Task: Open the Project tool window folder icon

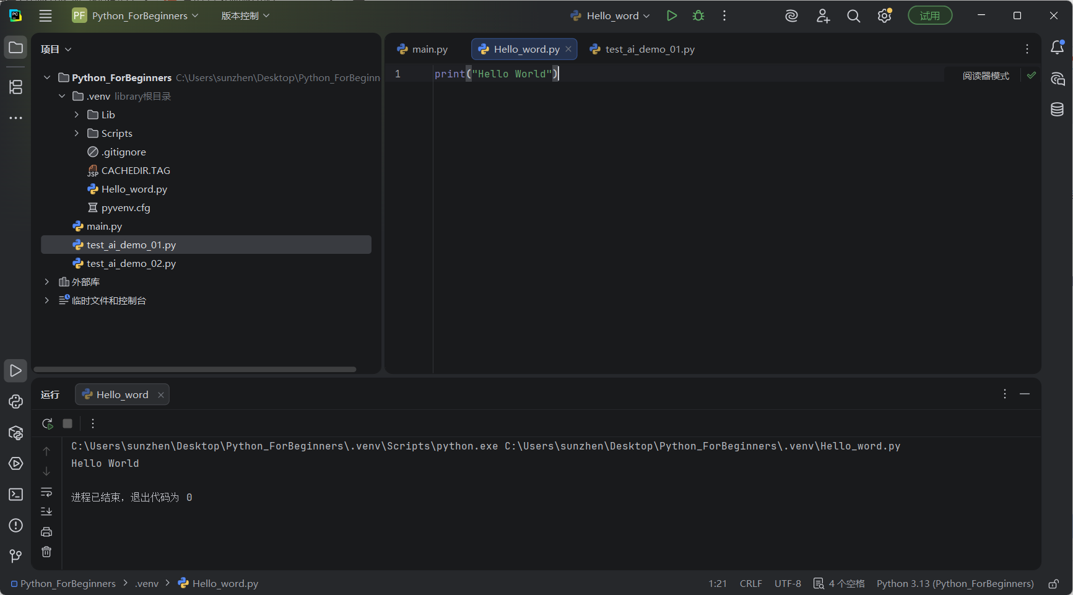Action: tap(16, 48)
